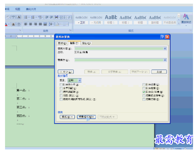
Task: Expand the styles gallery more arrow
Action: (179, 23)
